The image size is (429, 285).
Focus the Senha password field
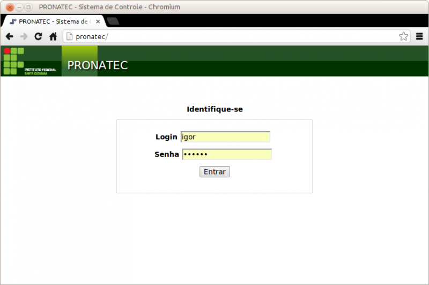[x=227, y=154]
